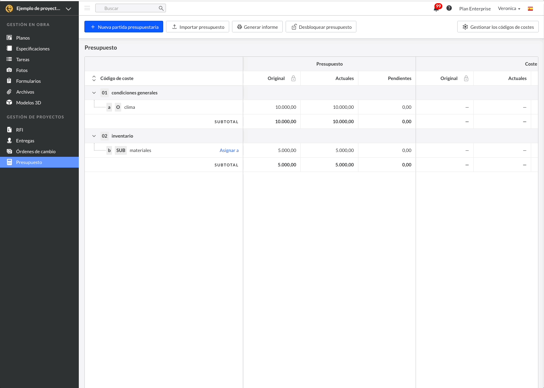Image resolution: width=544 pixels, height=388 pixels.
Task: Click the 01 code badge
Action: click(x=104, y=93)
